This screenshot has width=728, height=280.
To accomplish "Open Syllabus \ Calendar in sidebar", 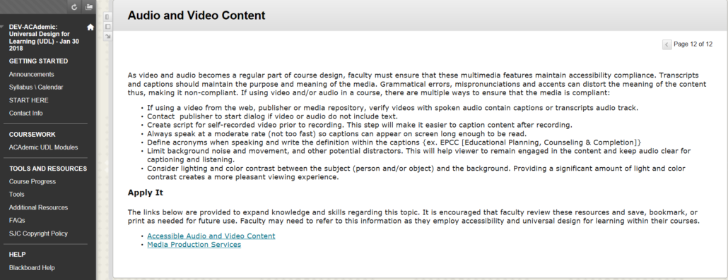I will point(36,87).
